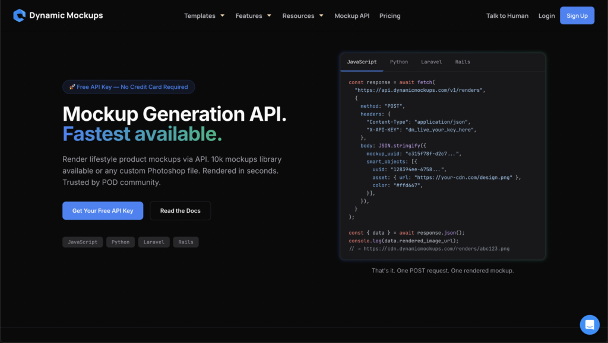Click the method: "POST" line in code
608x343 pixels.
click(383, 106)
